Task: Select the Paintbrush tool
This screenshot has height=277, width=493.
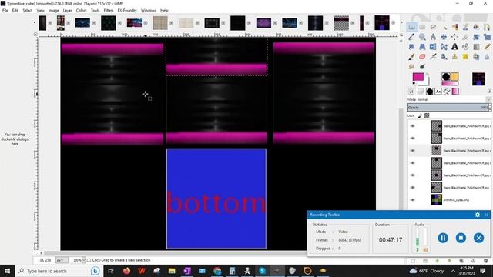Action: (411, 57)
